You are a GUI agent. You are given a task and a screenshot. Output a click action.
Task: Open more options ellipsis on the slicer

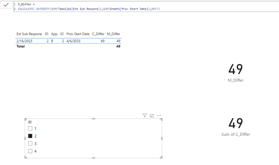(x=159, y=116)
